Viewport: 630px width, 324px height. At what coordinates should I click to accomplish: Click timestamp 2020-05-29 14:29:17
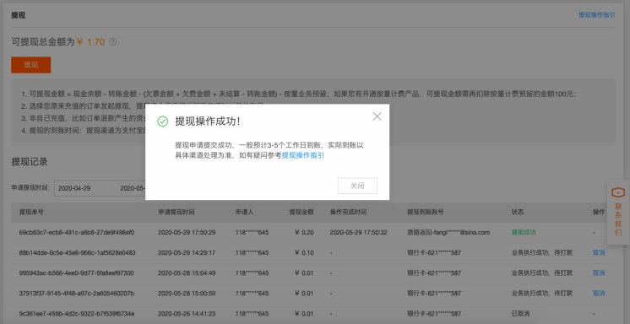coord(187,252)
